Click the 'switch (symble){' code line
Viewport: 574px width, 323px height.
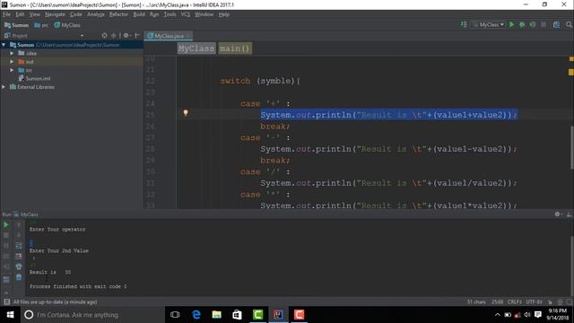click(x=260, y=81)
